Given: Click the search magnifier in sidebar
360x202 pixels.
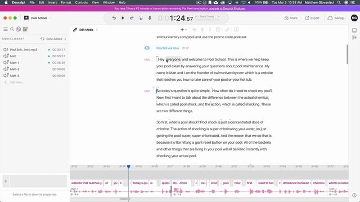Looking at the screenshot, I should 12,29.
